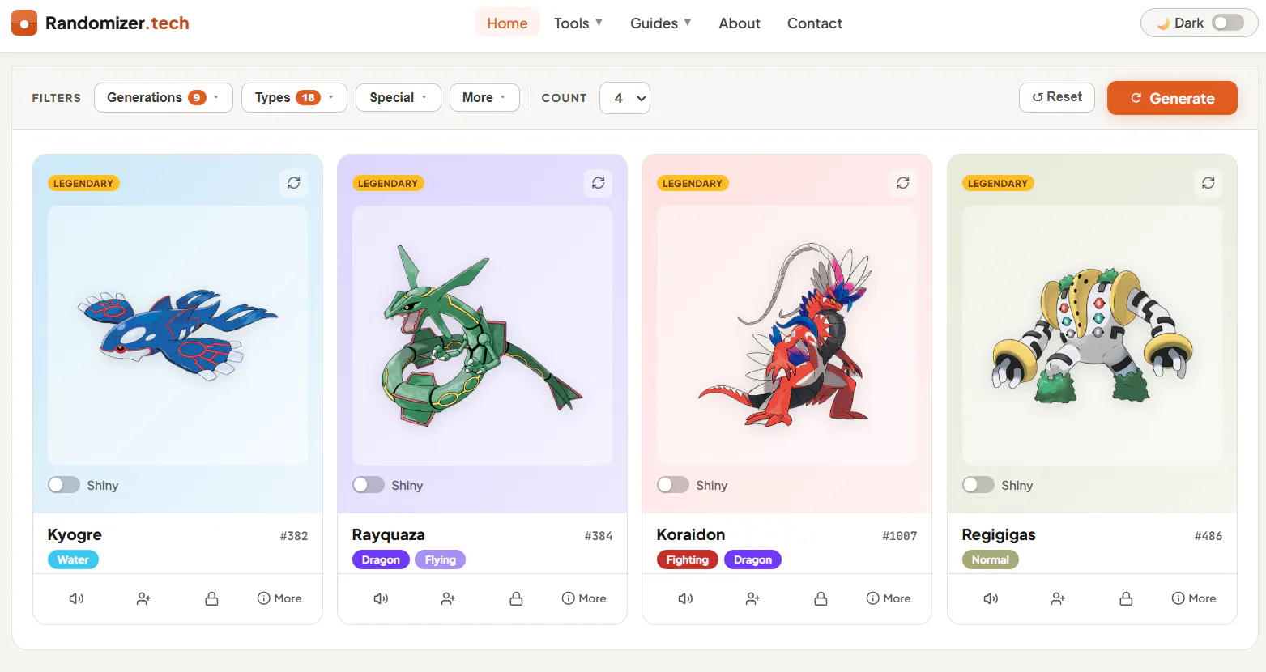
Task: Click the Normal type badge
Action: (x=990, y=559)
